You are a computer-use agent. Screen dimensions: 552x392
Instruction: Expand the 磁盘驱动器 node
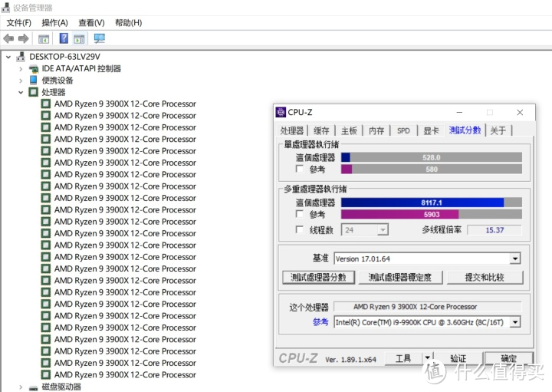tap(21, 387)
